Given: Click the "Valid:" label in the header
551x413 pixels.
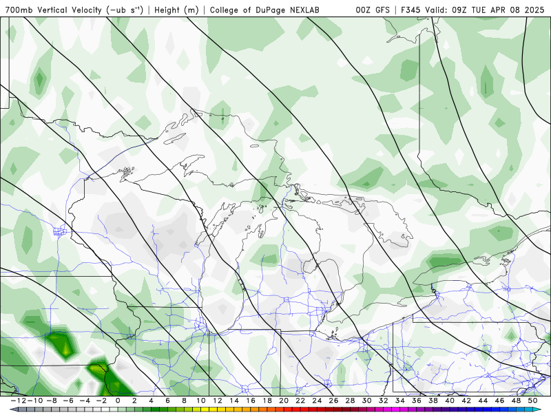Looking at the screenshot, I should point(436,10).
